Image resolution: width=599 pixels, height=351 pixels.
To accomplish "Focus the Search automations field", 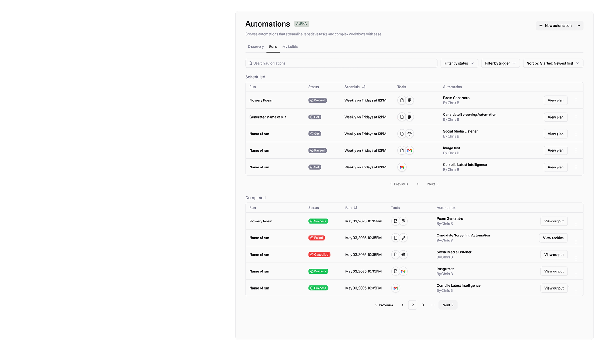I will point(341,63).
